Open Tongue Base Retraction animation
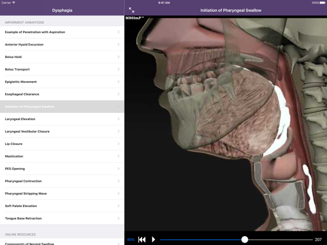 tap(62, 218)
